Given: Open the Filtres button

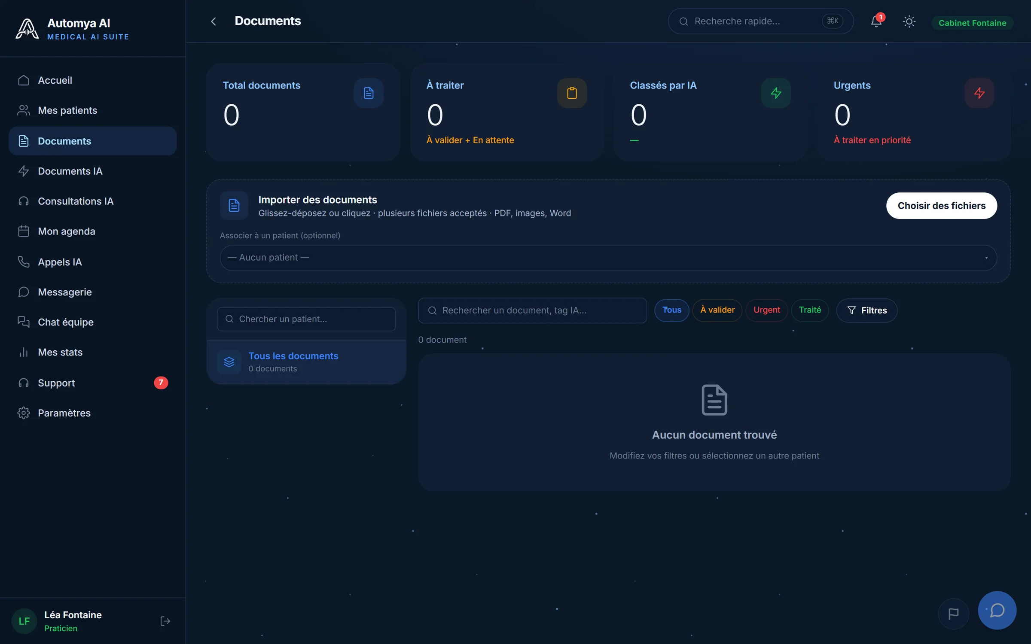Looking at the screenshot, I should (x=866, y=310).
